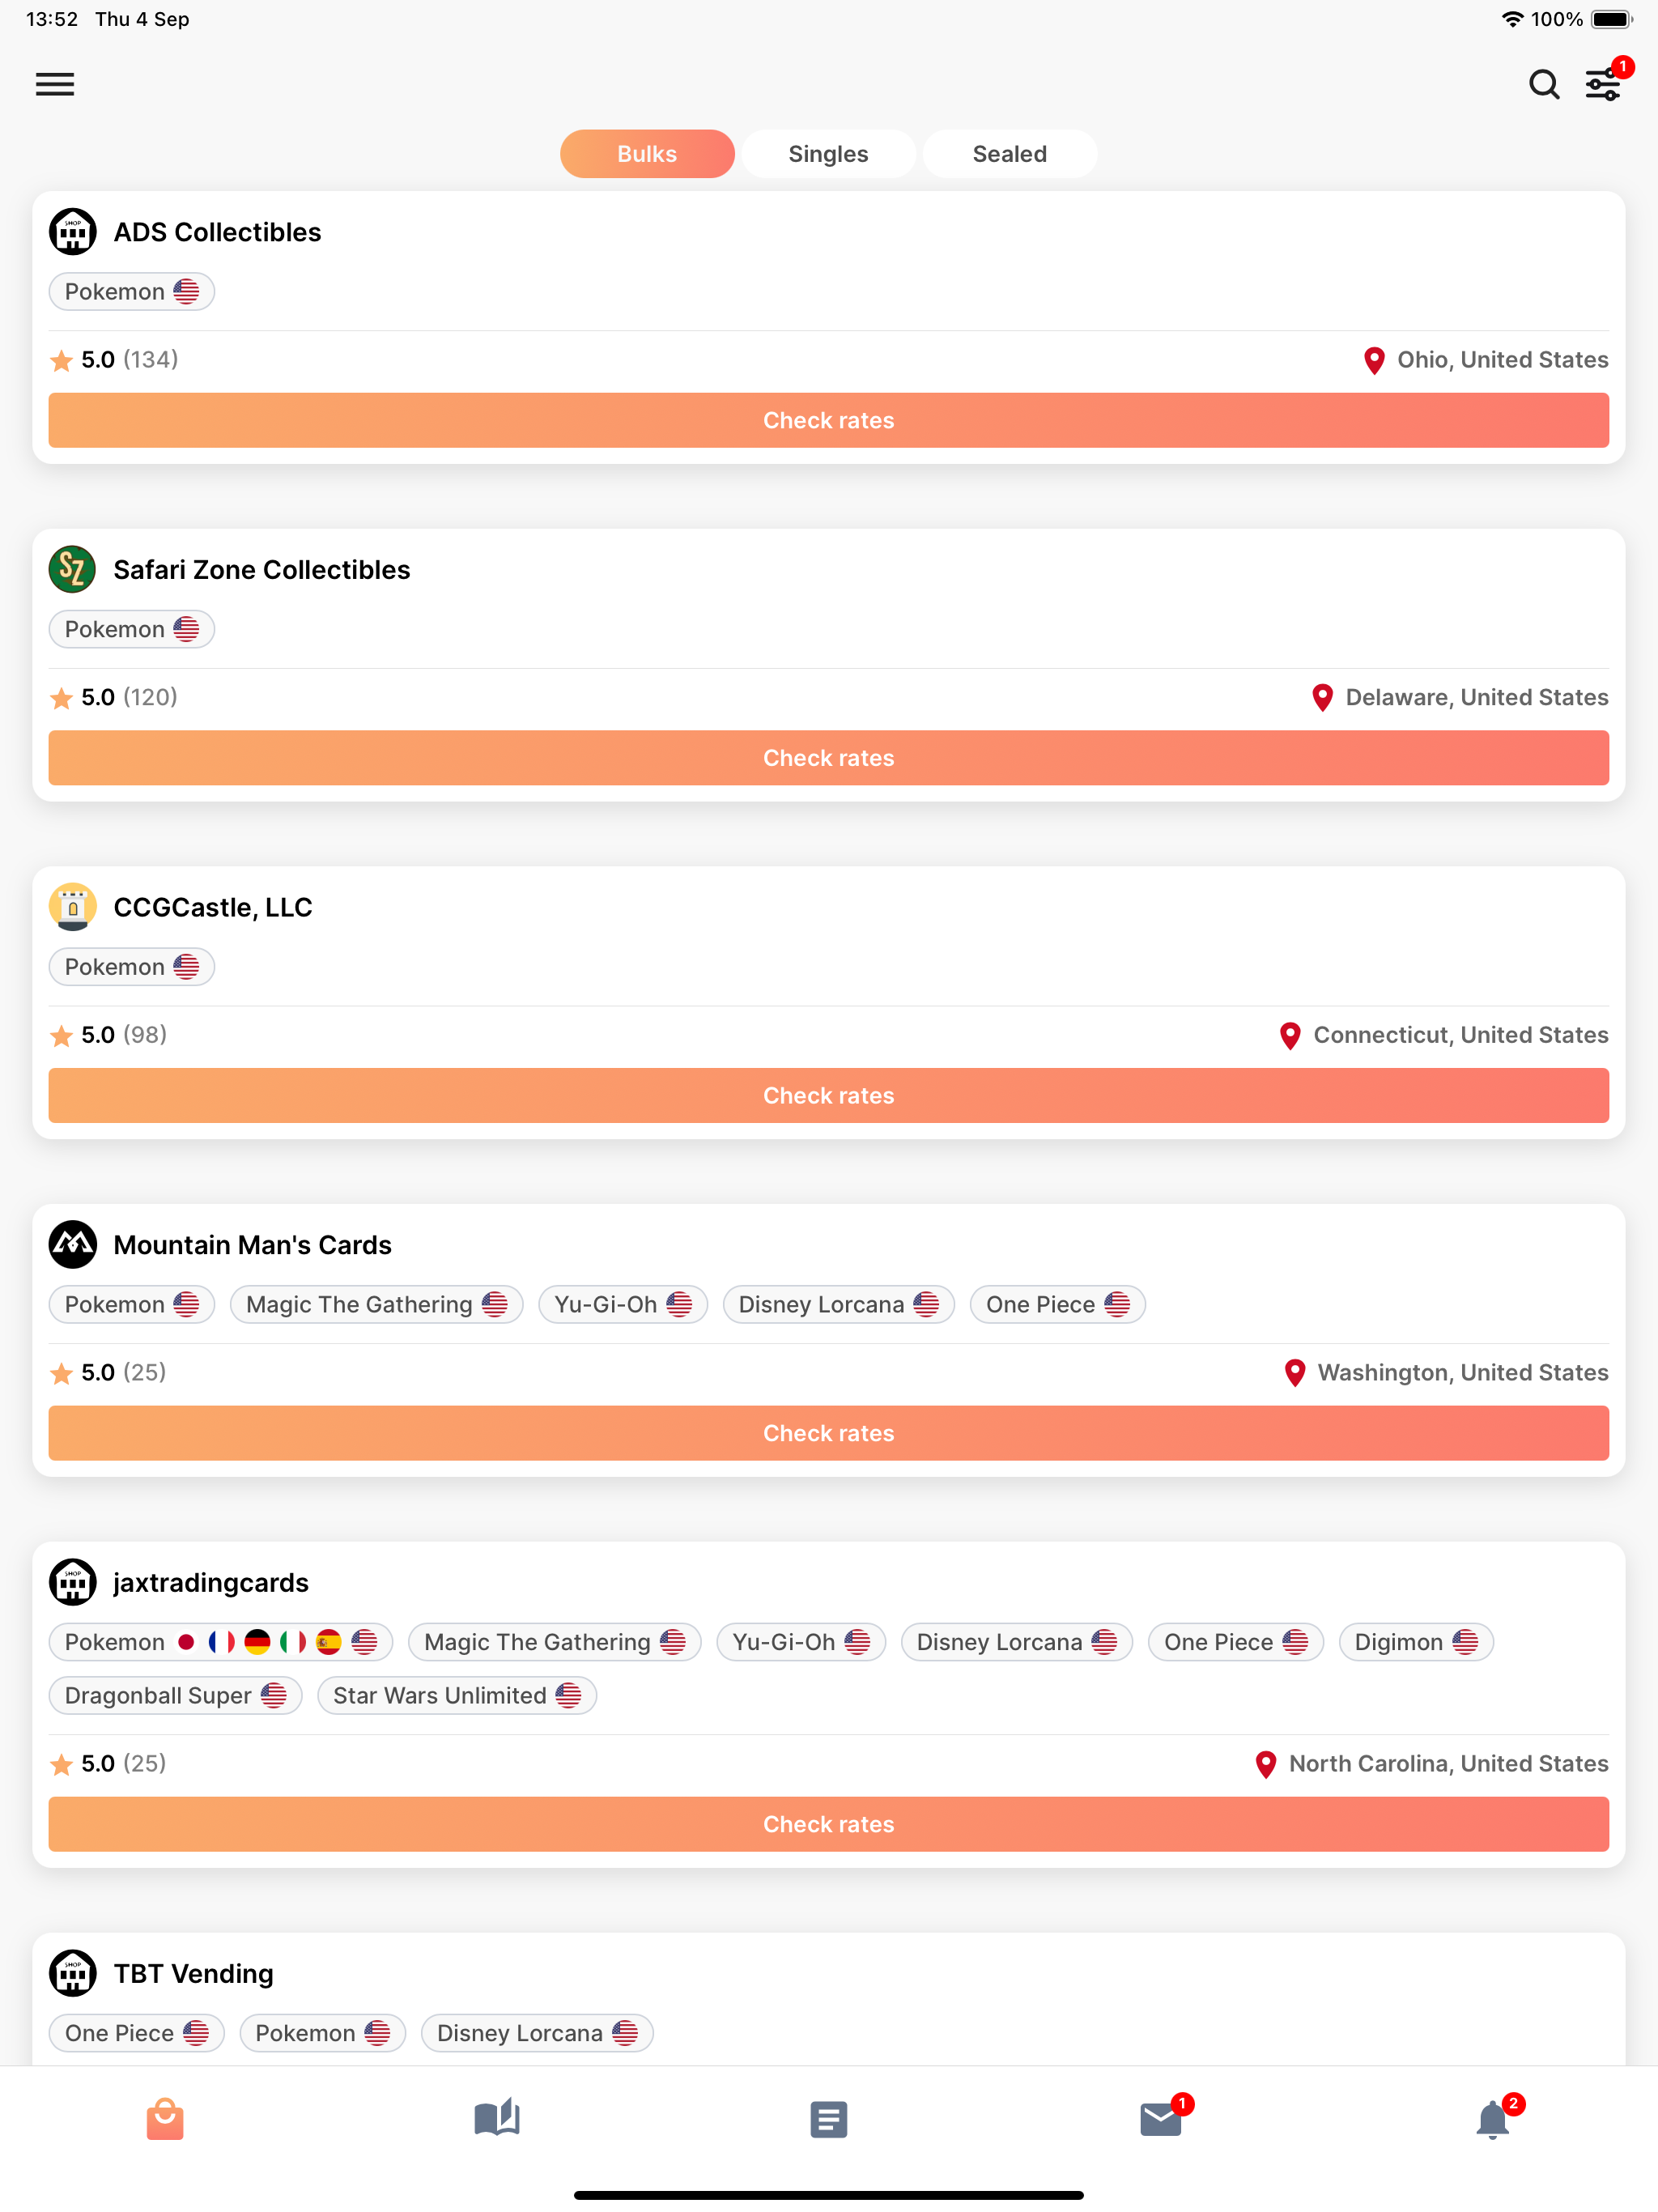Check rates for CCGCastle, LLC
This screenshot has height=2212, width=1658.
[828, 1095]
